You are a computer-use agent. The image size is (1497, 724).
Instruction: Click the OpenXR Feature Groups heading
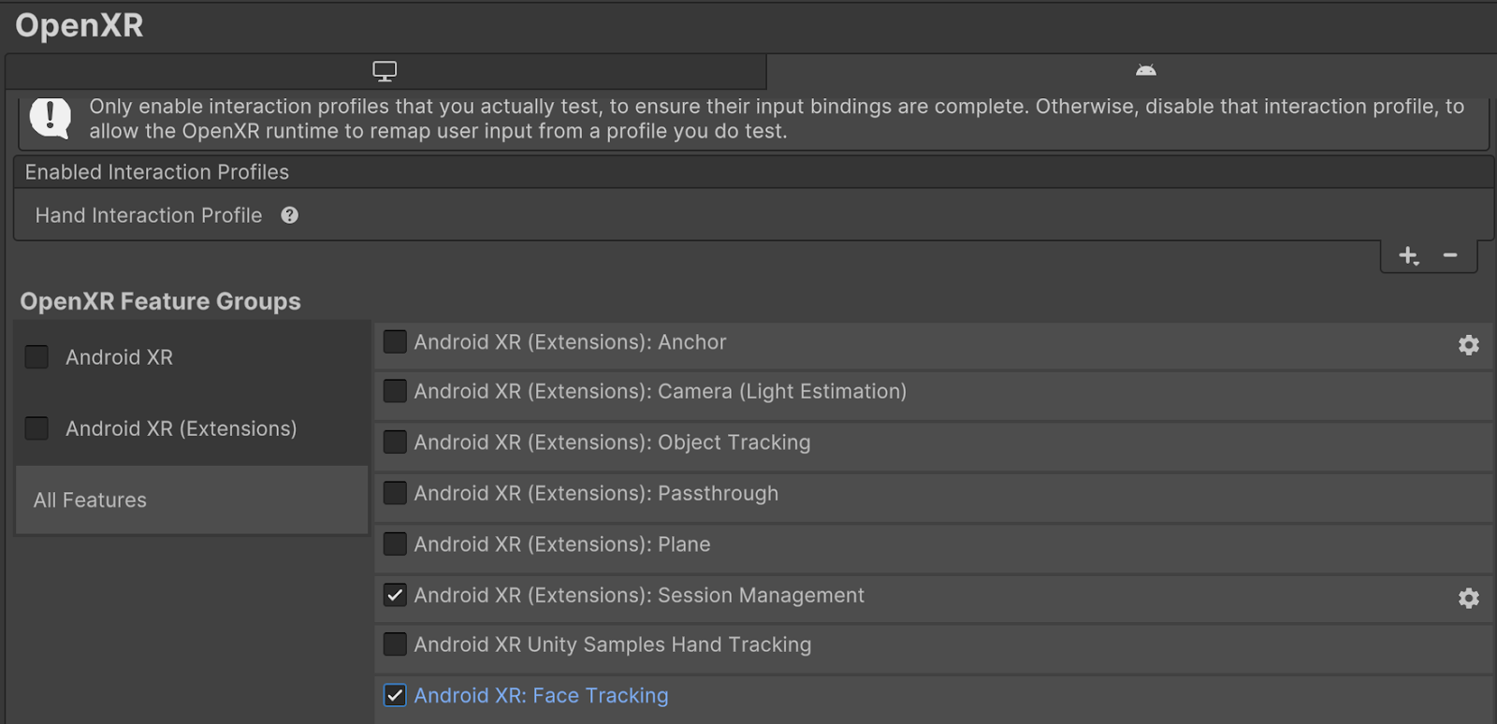160,301
